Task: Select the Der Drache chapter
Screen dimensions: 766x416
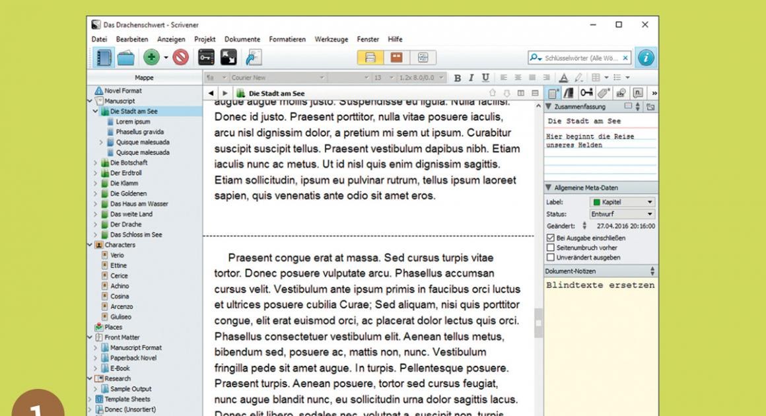Action: pos(125,224)
